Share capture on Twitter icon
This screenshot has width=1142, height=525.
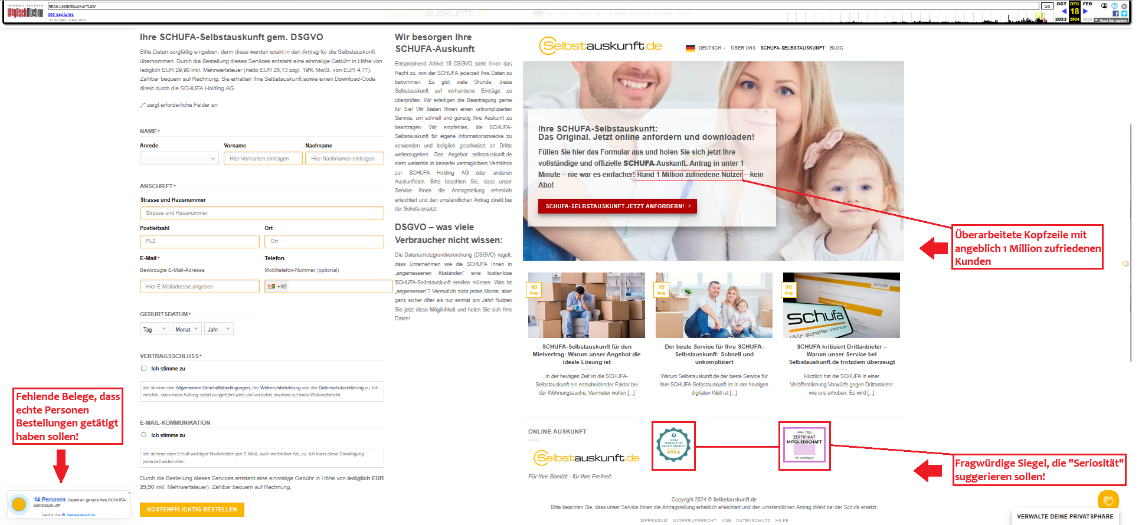click(1124, 13)
